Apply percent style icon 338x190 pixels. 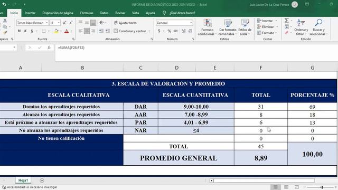coord(170,31)
